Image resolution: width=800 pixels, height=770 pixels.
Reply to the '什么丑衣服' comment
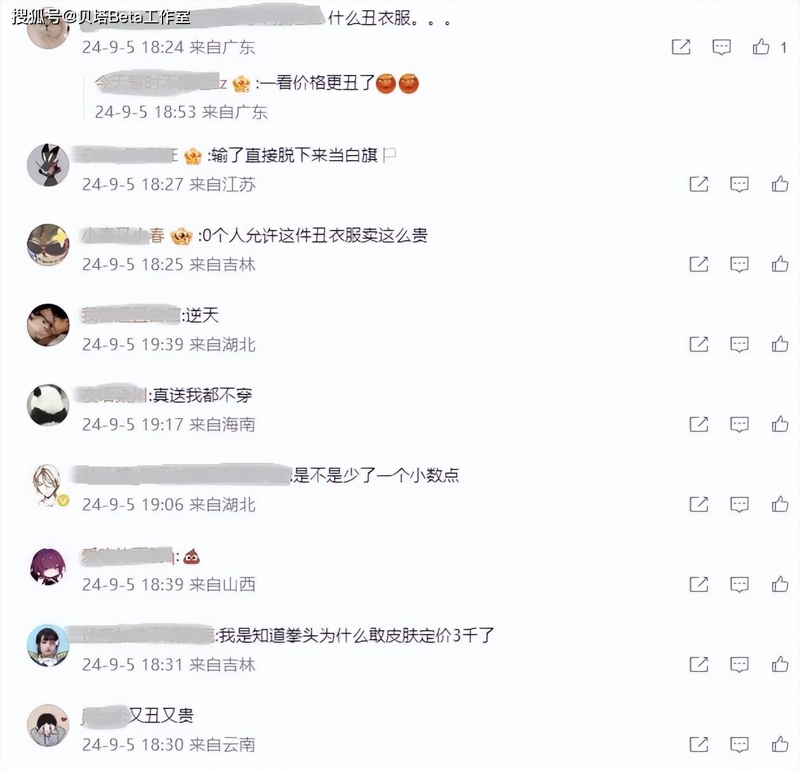pos(721,47)
